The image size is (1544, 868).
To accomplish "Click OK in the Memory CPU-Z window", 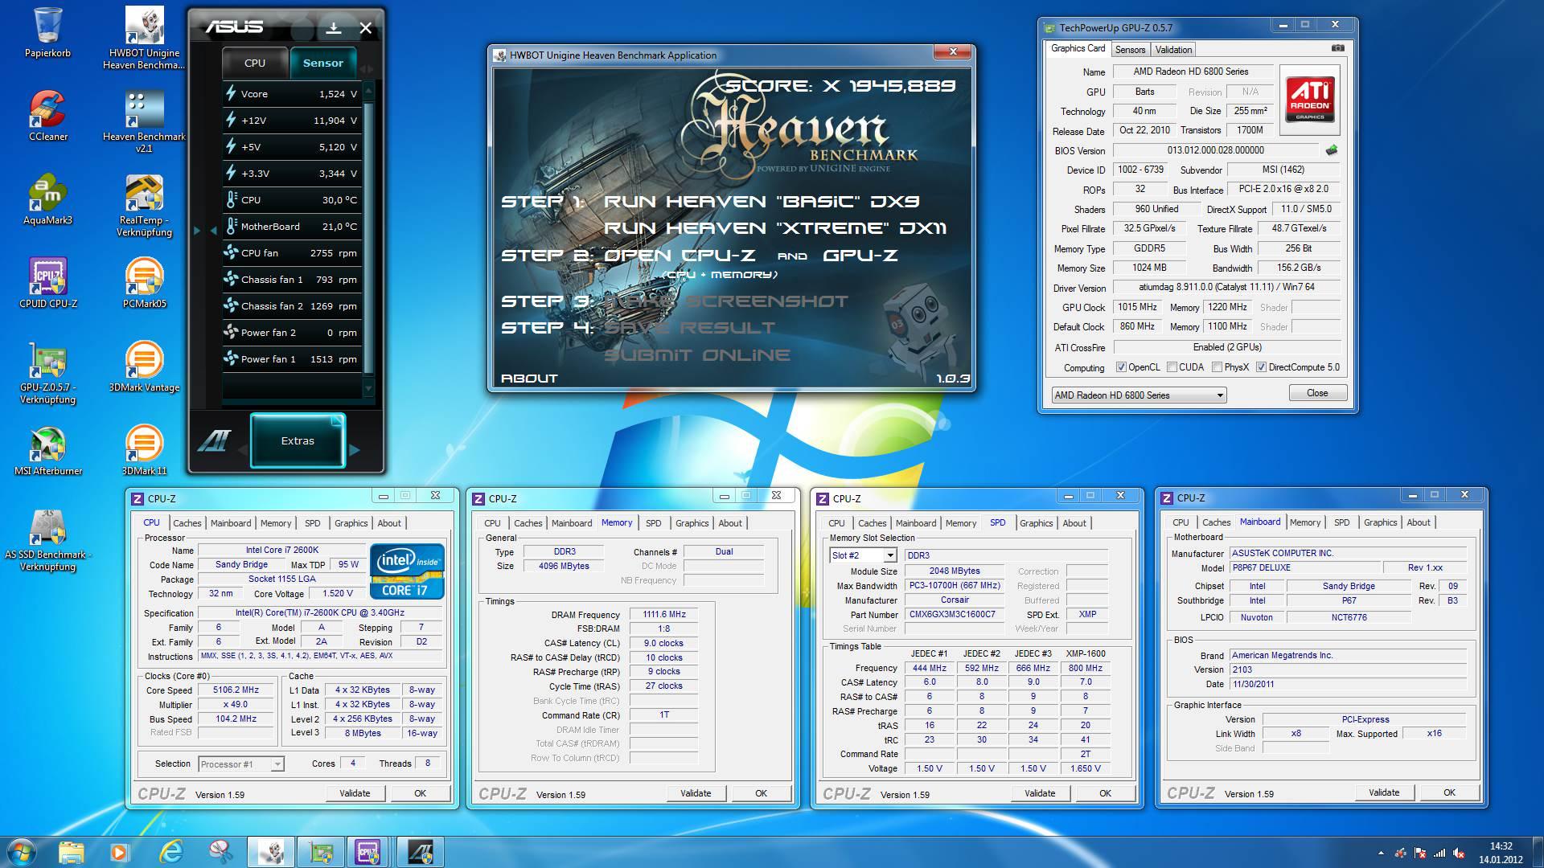I will tap(761, 793).
